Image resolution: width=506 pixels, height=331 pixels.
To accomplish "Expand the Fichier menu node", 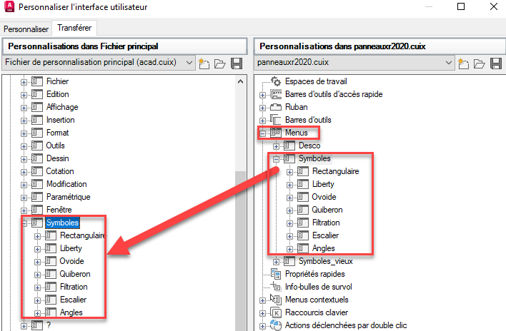I will coord(24,82).
